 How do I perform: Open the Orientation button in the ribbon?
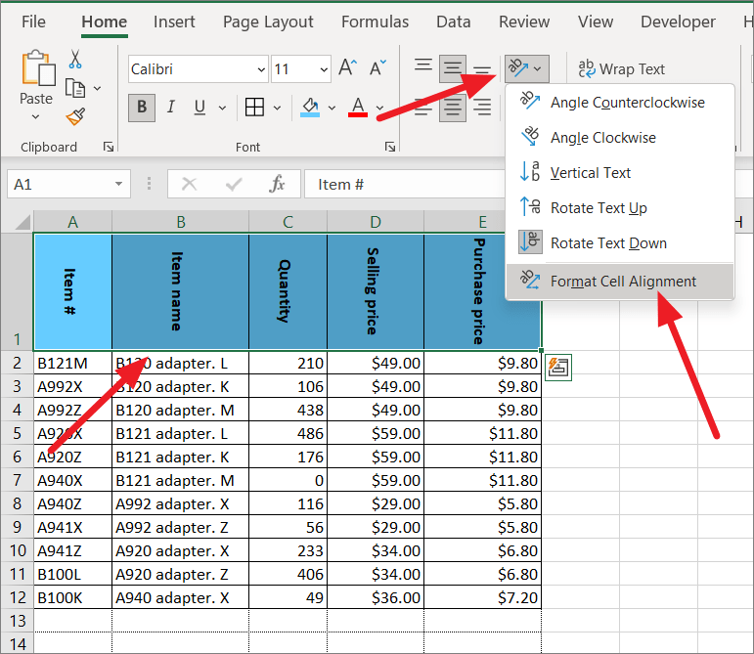point(526,68)
